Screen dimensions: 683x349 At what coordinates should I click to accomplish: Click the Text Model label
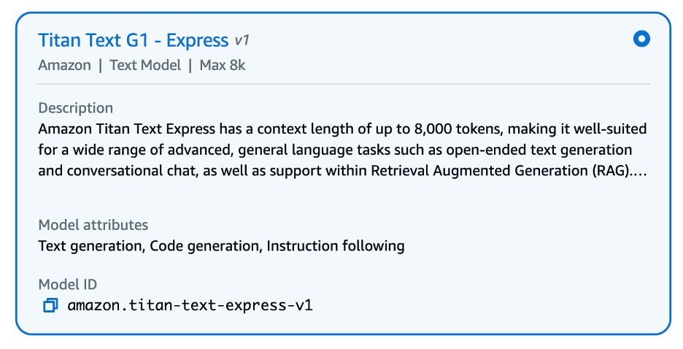tap(145, 65)
